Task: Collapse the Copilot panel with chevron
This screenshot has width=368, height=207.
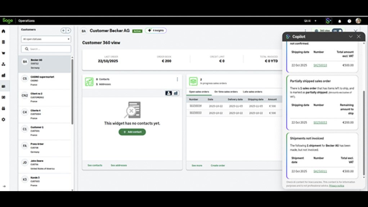Action: pos(350,36)
